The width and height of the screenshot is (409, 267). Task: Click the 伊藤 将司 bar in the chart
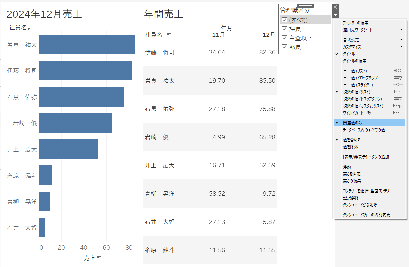(x=85, y=70)
